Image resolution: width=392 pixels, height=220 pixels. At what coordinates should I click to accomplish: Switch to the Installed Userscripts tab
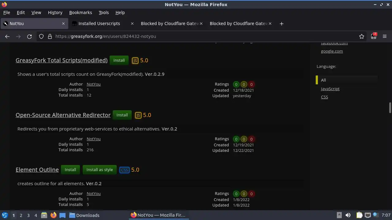pos(103,24)
